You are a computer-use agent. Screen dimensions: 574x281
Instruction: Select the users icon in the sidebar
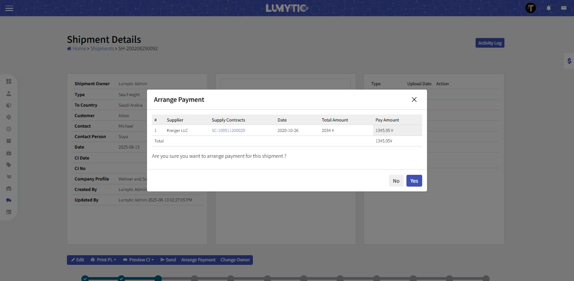[9, 93]
